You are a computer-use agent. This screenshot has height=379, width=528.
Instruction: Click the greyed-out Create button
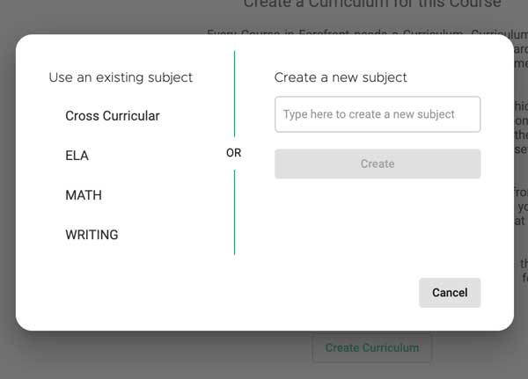(378, 164)
